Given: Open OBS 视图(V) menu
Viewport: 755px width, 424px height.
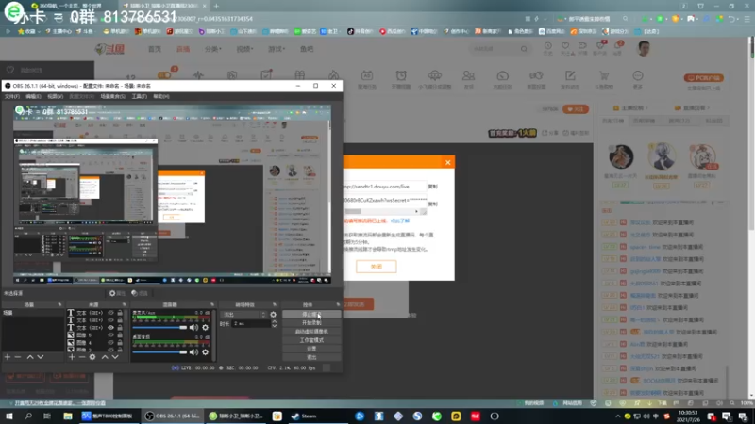Looking at the screenshot, I should 56,97.
